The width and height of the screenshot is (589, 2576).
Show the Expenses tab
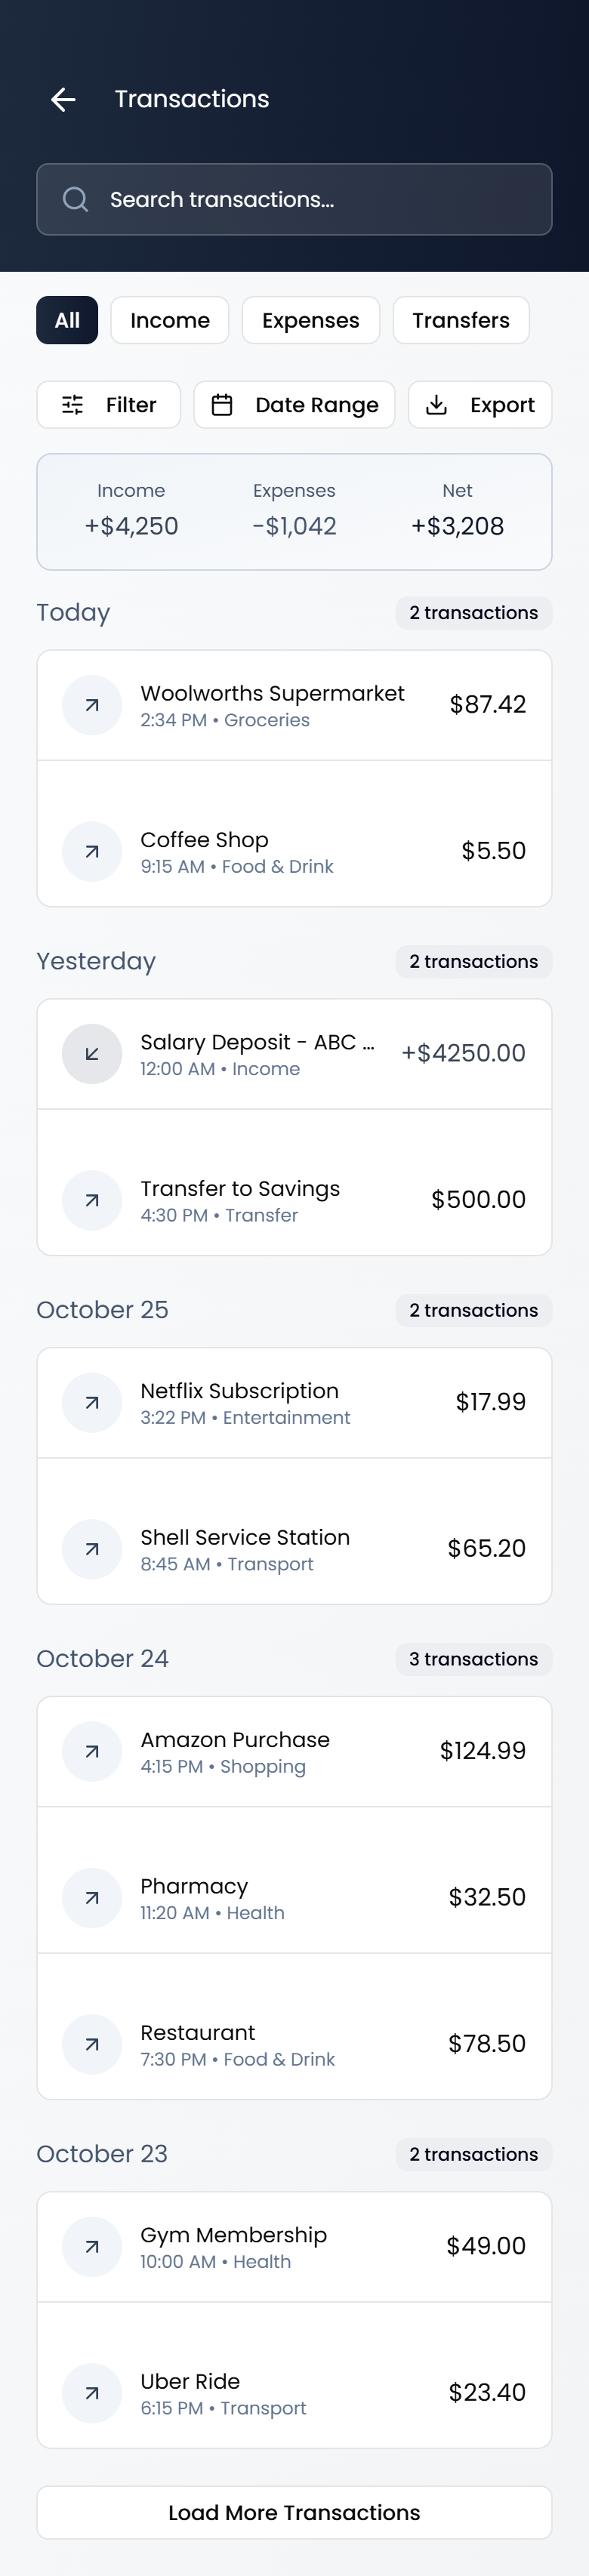click(310, 320)
